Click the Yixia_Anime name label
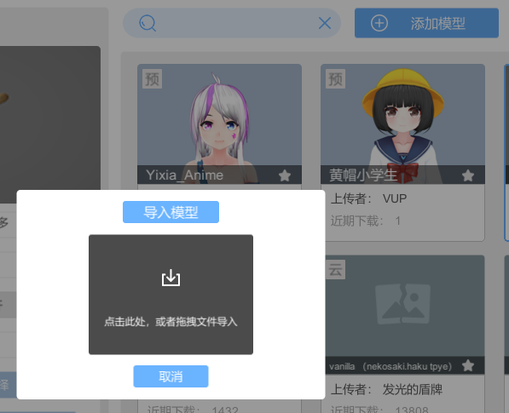 (185, 175)
